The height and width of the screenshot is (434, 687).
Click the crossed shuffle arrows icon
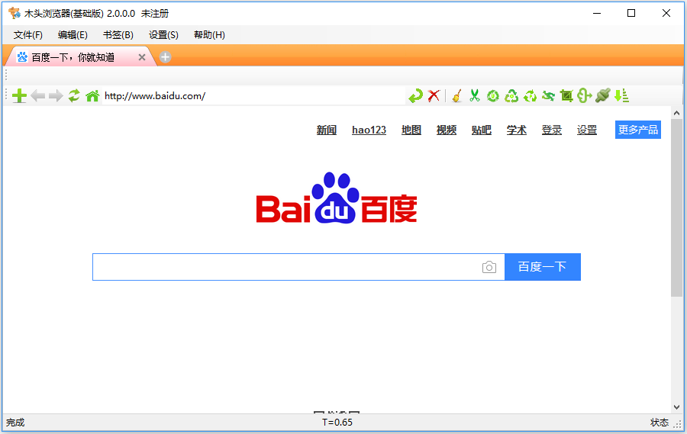click(548, 95)
